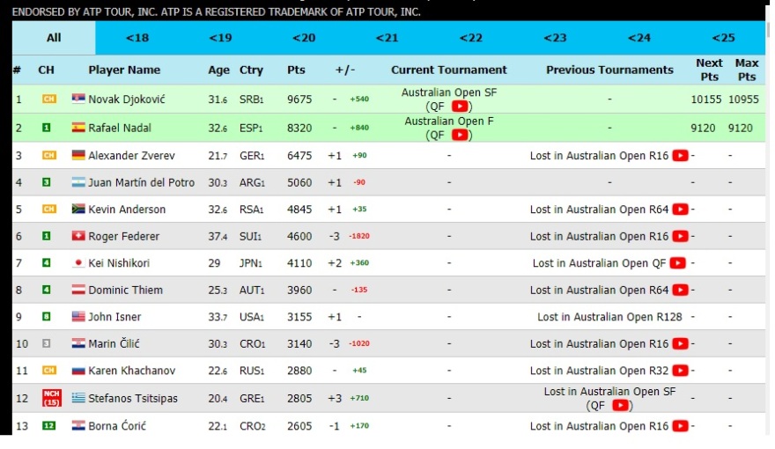Click Player Name column header
Image resolution: width=775 pixels, height=449 pixels.
click(x=124, y=70)
